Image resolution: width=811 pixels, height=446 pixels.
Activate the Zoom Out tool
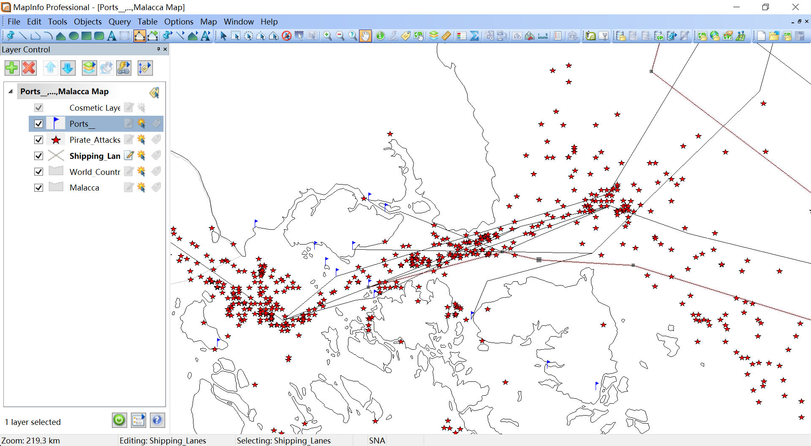click(340, 36)
